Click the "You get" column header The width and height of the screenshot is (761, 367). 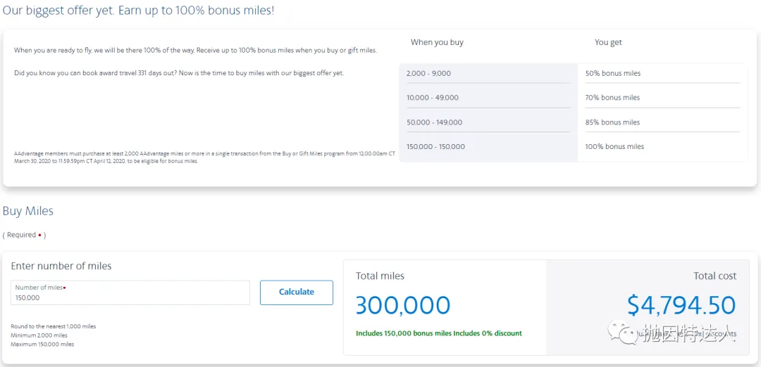608,42
